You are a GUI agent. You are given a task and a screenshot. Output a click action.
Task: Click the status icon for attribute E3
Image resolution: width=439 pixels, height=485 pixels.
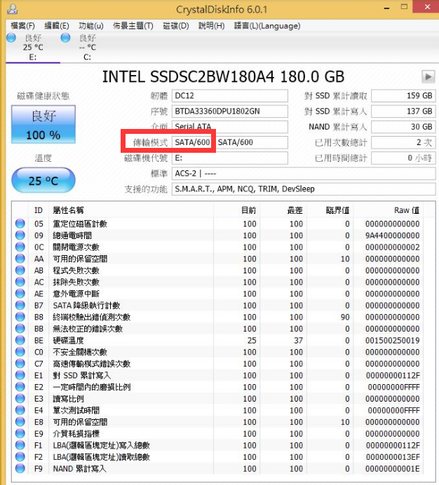[20, 398]
